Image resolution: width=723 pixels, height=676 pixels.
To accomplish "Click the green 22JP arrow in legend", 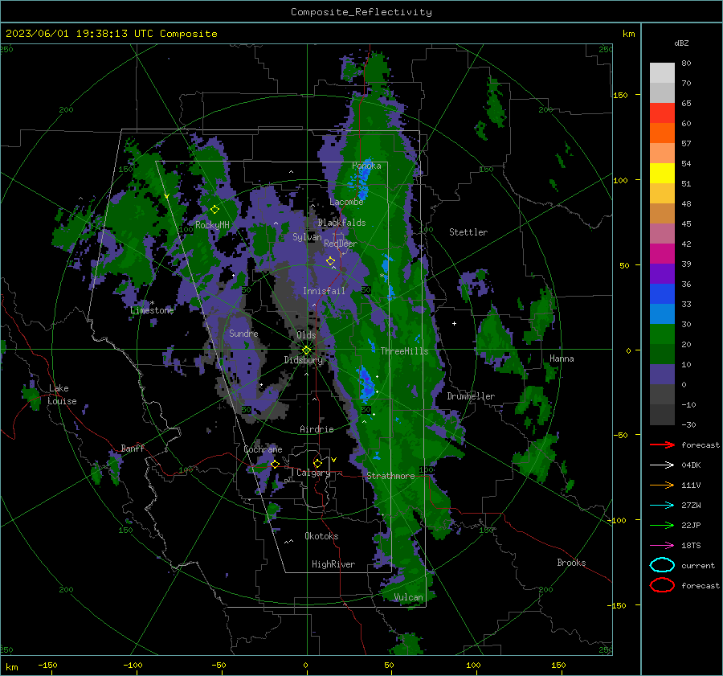I will [662, 525].
